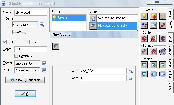The height and width of the screenshot is (105, 174).
Task: Confirm with the OK button
Action: point(25,94)
